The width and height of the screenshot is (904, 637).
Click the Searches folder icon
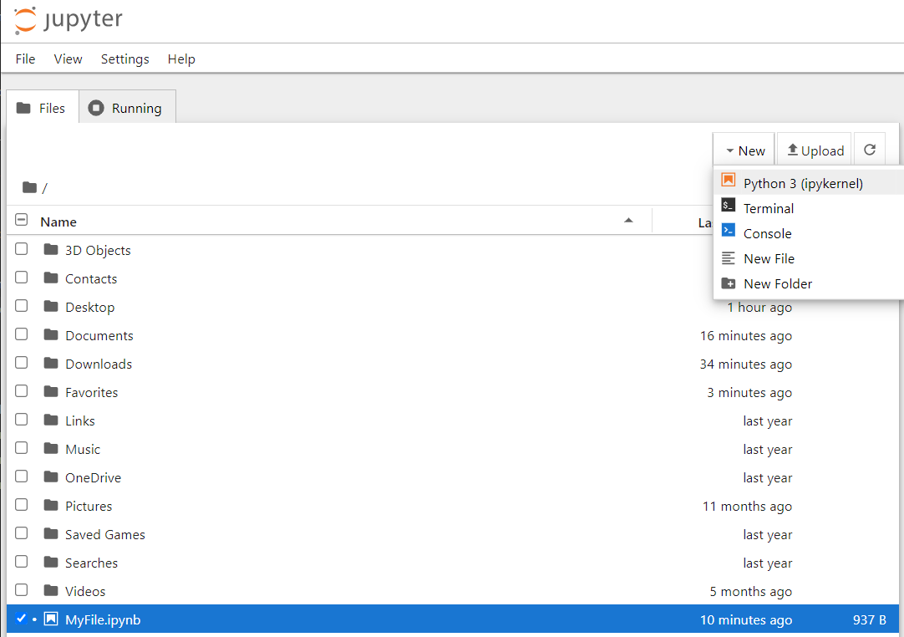coord(51,562)
